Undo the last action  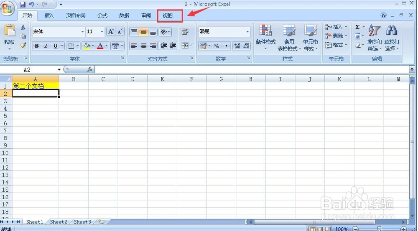click(31, 4)
